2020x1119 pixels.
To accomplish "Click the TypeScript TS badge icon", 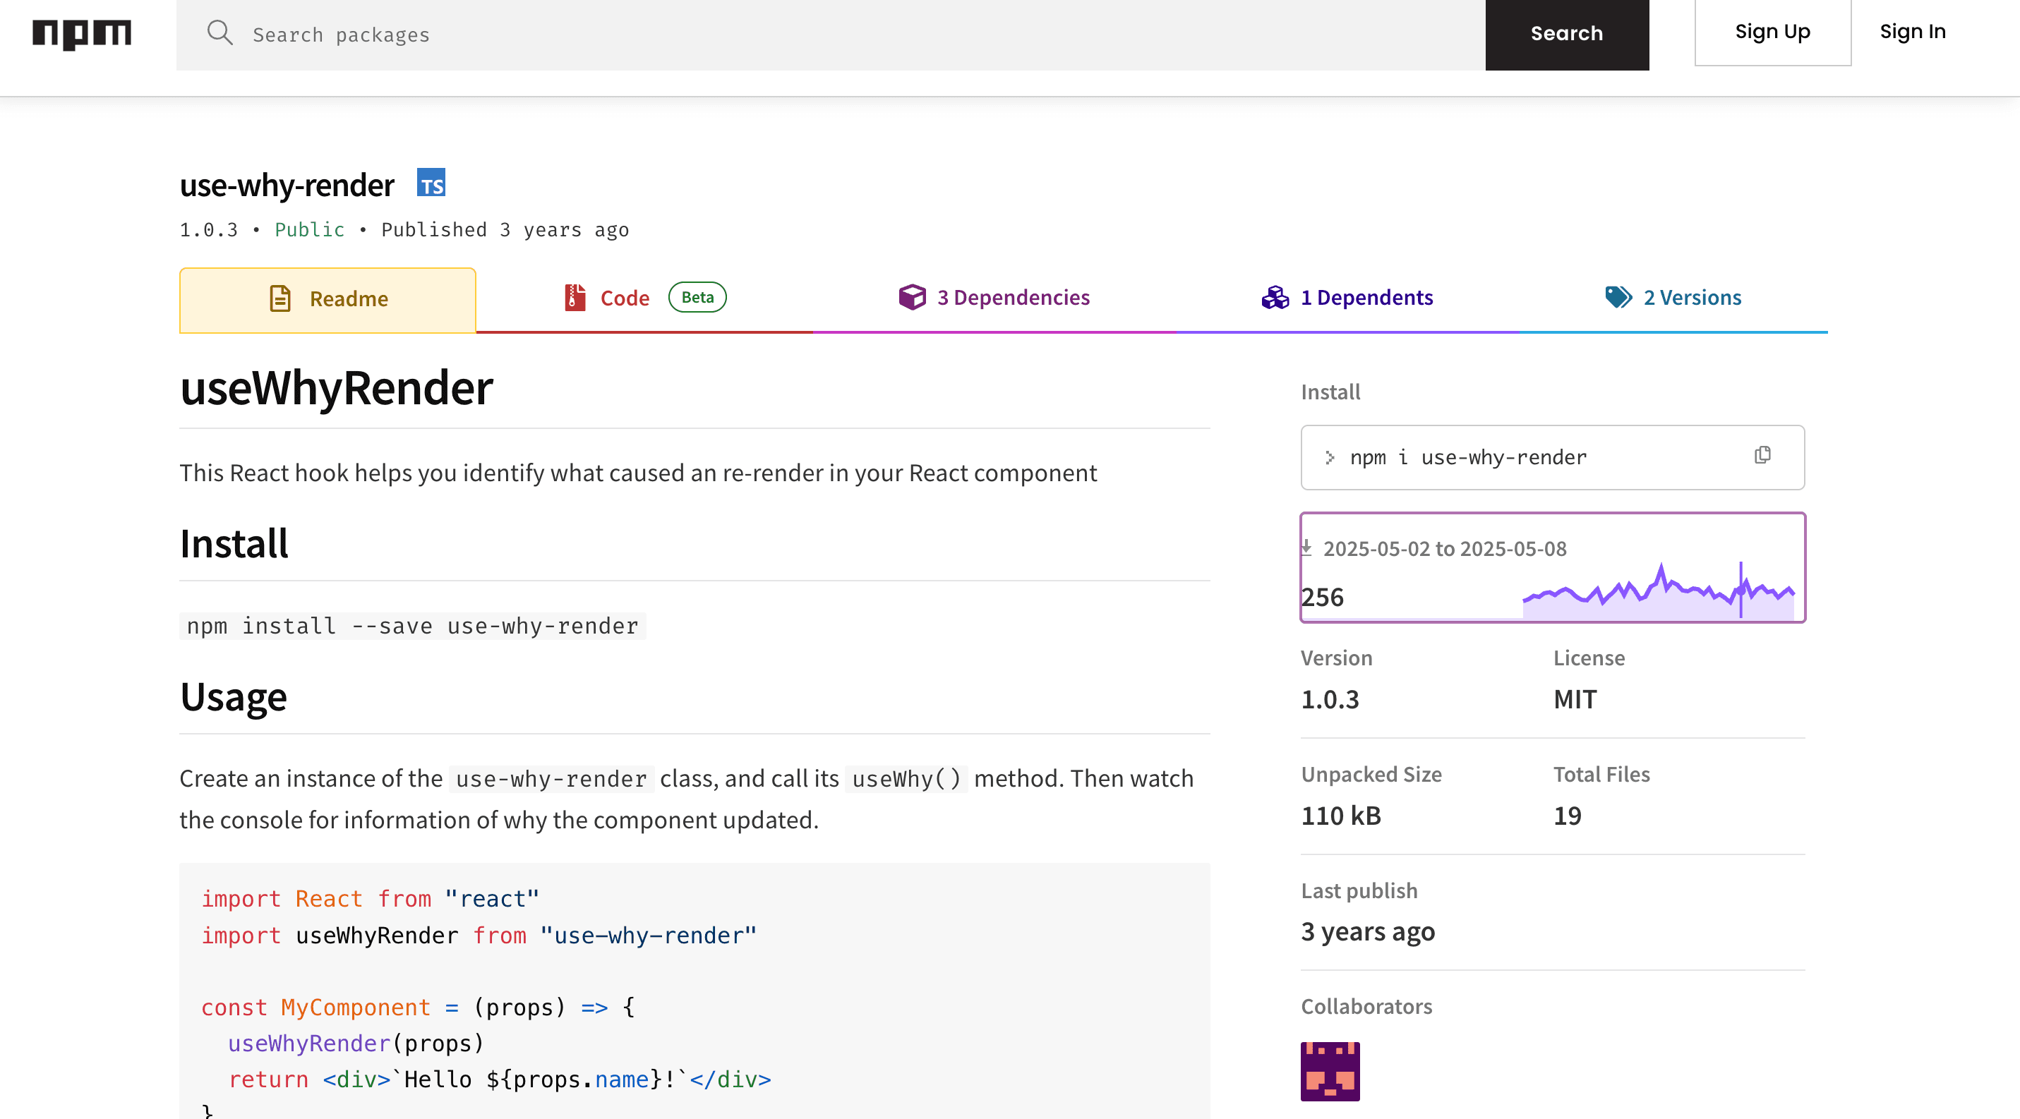I will pos(431,183).
